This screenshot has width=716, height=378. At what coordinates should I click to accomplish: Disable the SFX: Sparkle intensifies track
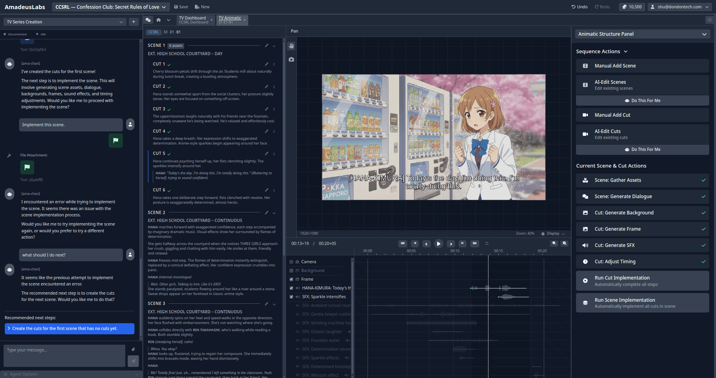[x=291, y=297]
